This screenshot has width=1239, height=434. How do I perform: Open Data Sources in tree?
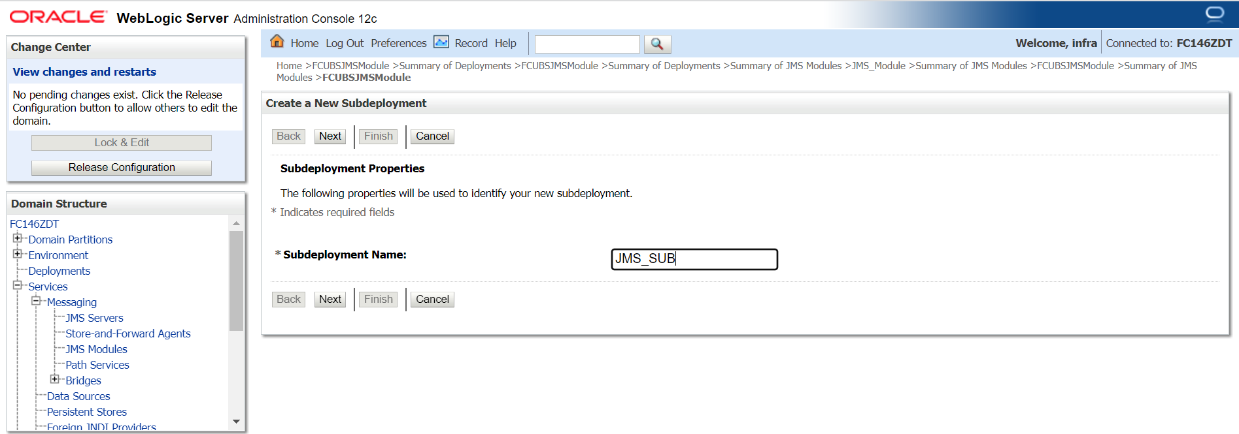(78, 396)
